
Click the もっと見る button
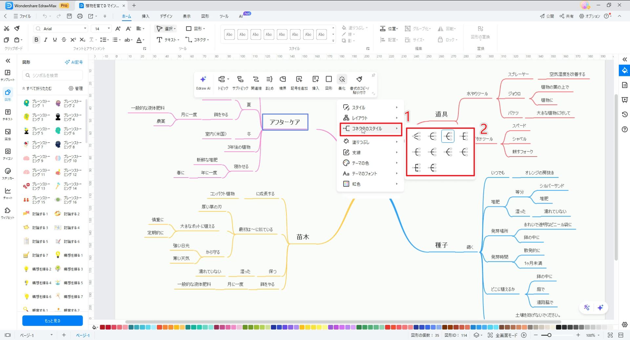52,321
